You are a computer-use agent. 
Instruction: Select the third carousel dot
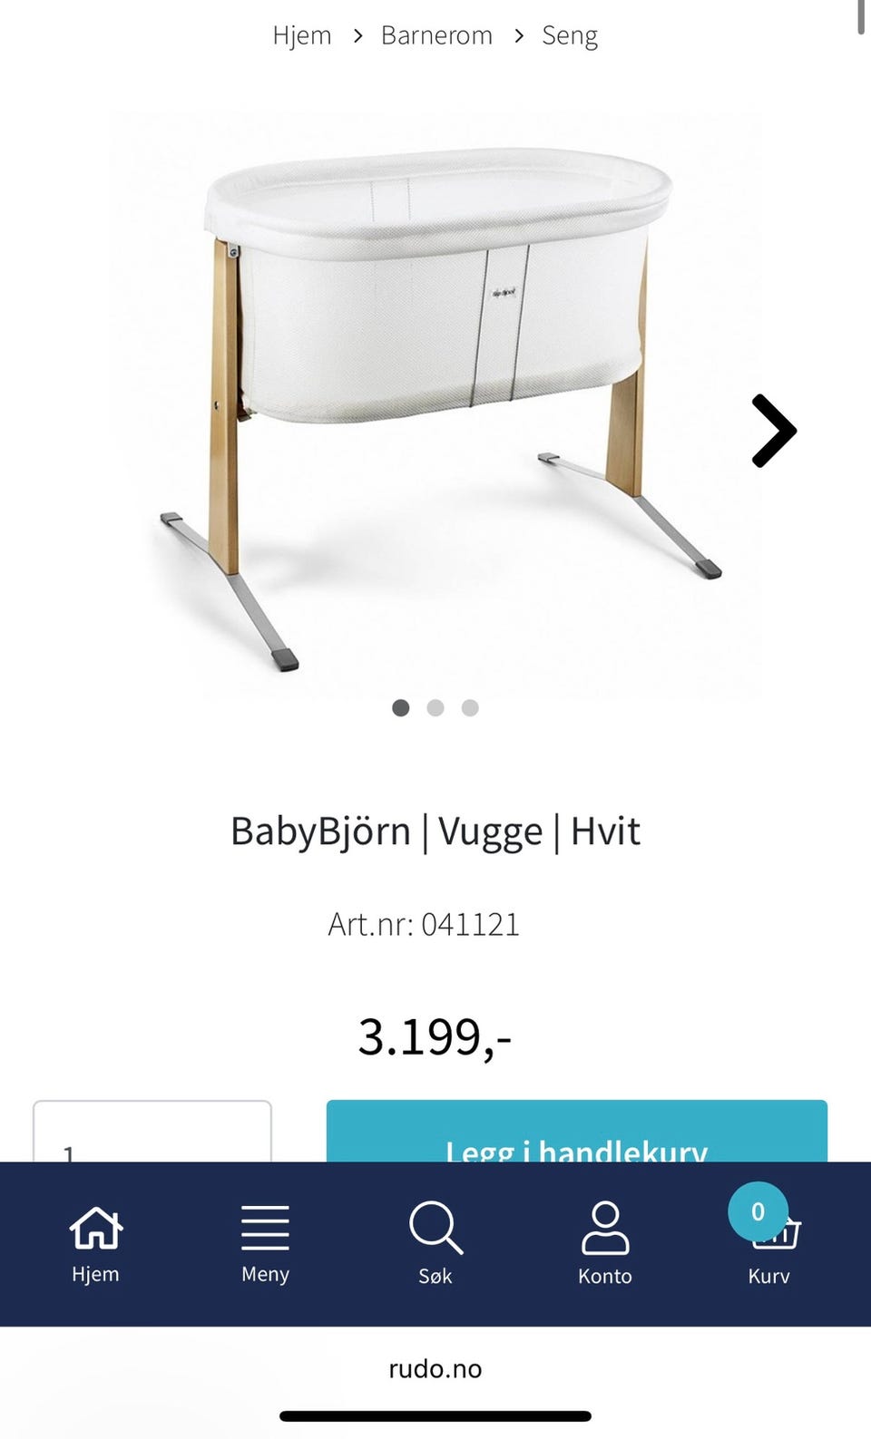click(470, 707)
